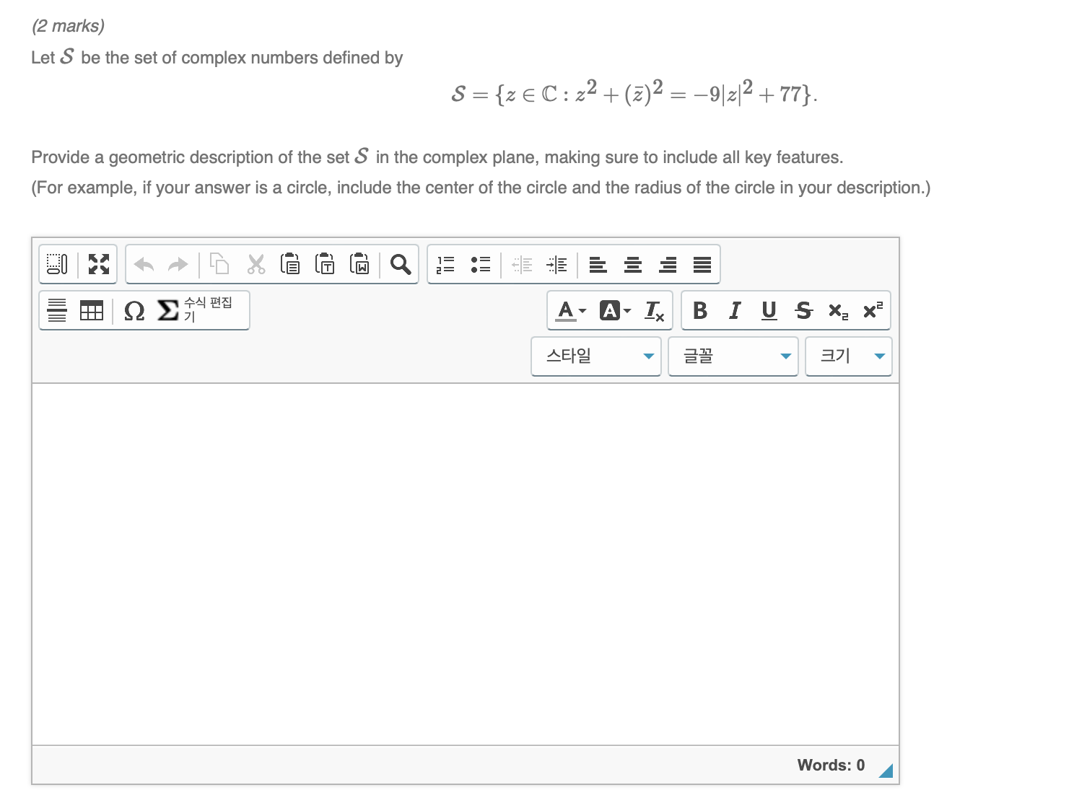The width and height of the screenshot is (1087, 798).
Task: Open the 크기 size dropdown
Action: (847, 356)
